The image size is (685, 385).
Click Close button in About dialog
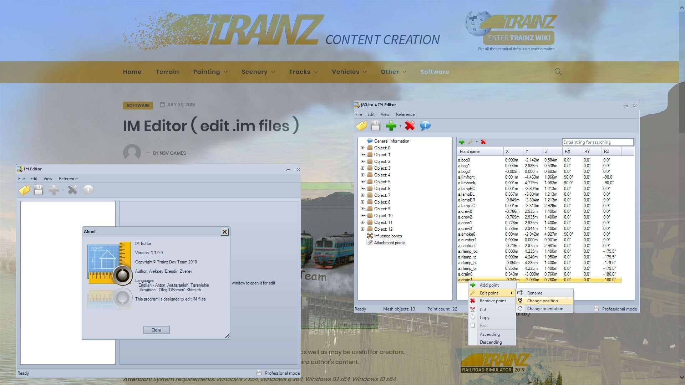point(156,330)
